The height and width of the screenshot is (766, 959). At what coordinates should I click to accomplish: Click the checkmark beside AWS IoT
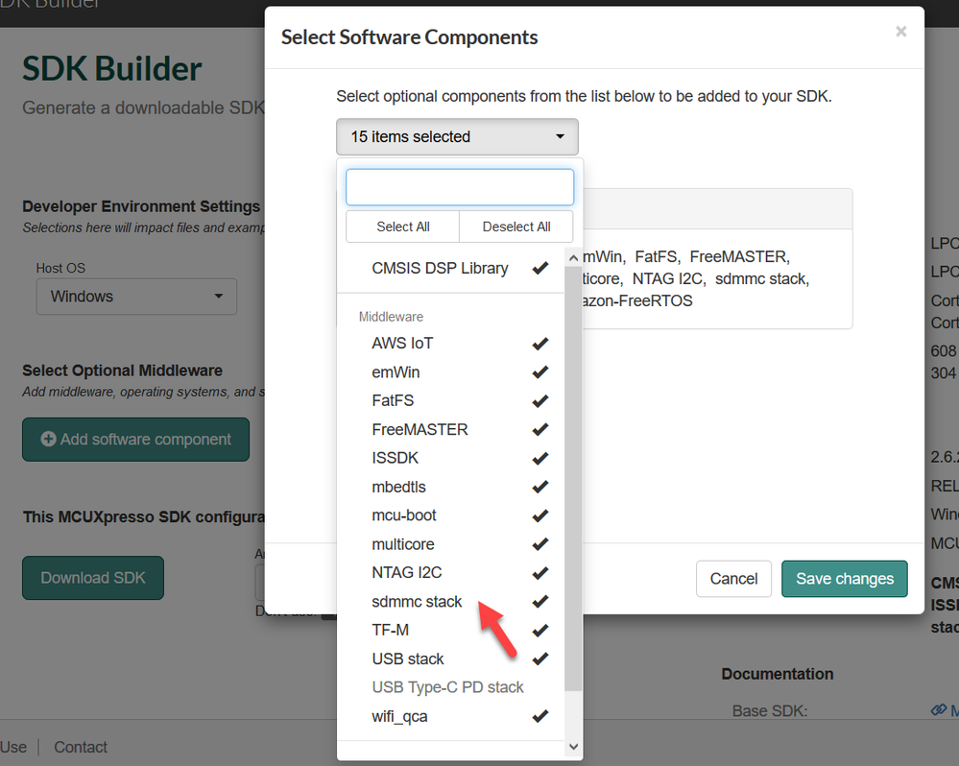pos(540,343)
